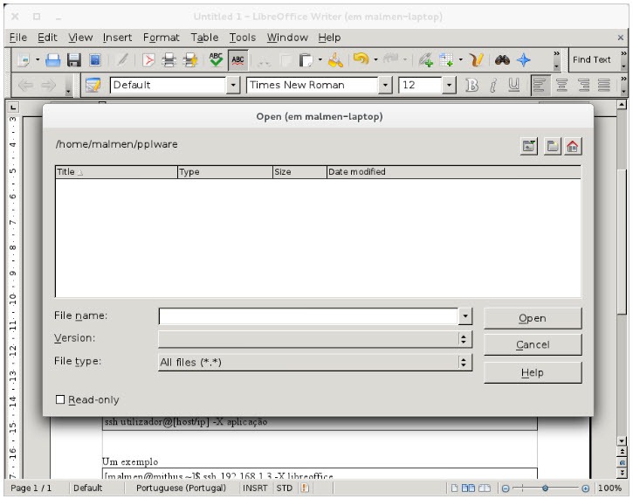Click the New document icon
Image resolution: width=633 pixels, height=499 pixels.
24,60
